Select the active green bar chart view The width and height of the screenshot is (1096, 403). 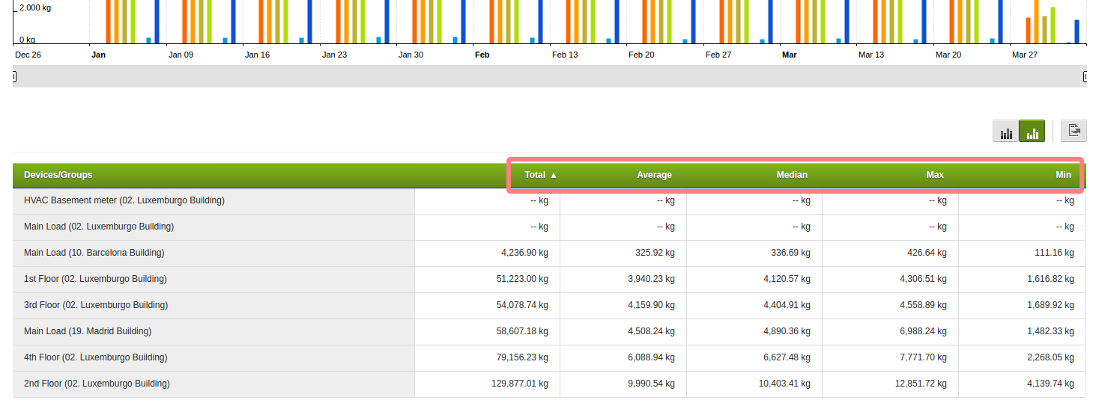tap(1032, 132)
